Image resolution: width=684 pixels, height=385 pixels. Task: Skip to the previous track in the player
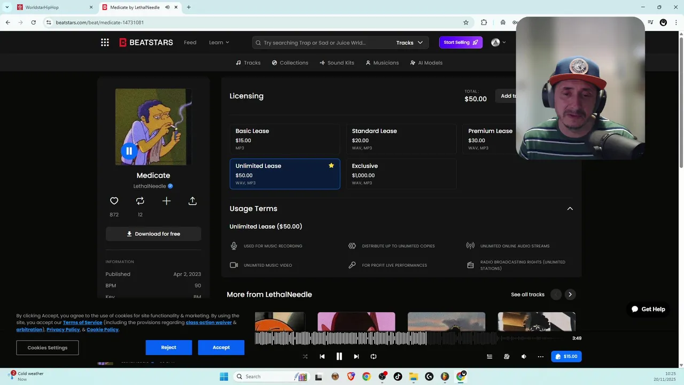click(322, 356)
